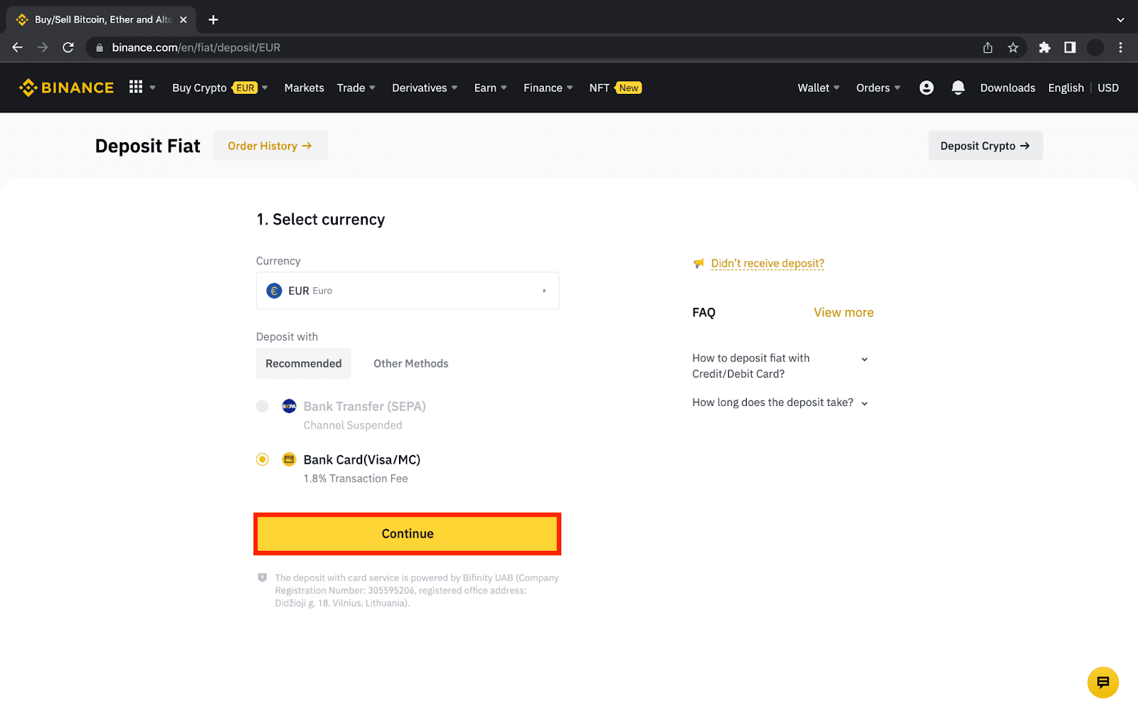
Task: Open the browser extensions puzzle icon
Action: [1044, 48]
